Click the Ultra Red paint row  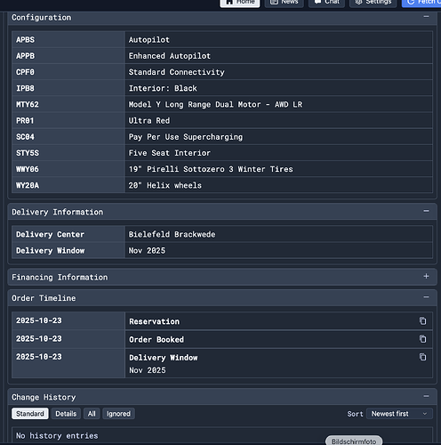coord(222,120)
